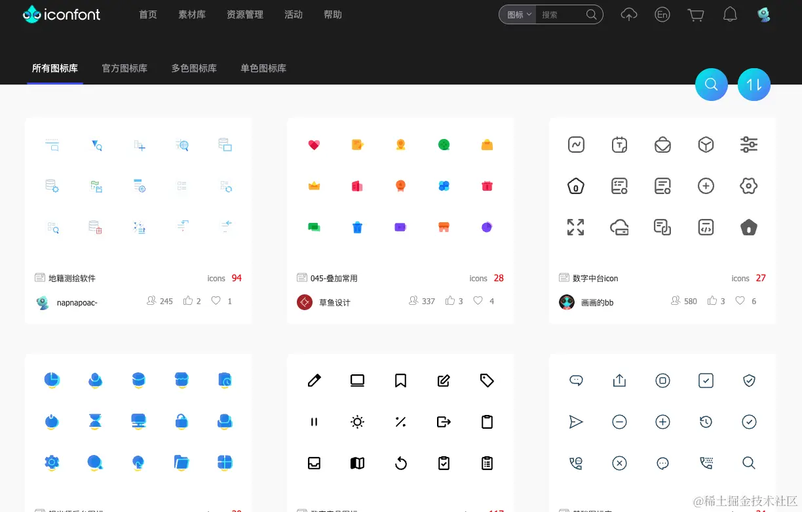Image resolution: width=802 pixels, height=512 pixels.
Task: Select the sun brightness icon in black set
Action: (x=357, y=422)
